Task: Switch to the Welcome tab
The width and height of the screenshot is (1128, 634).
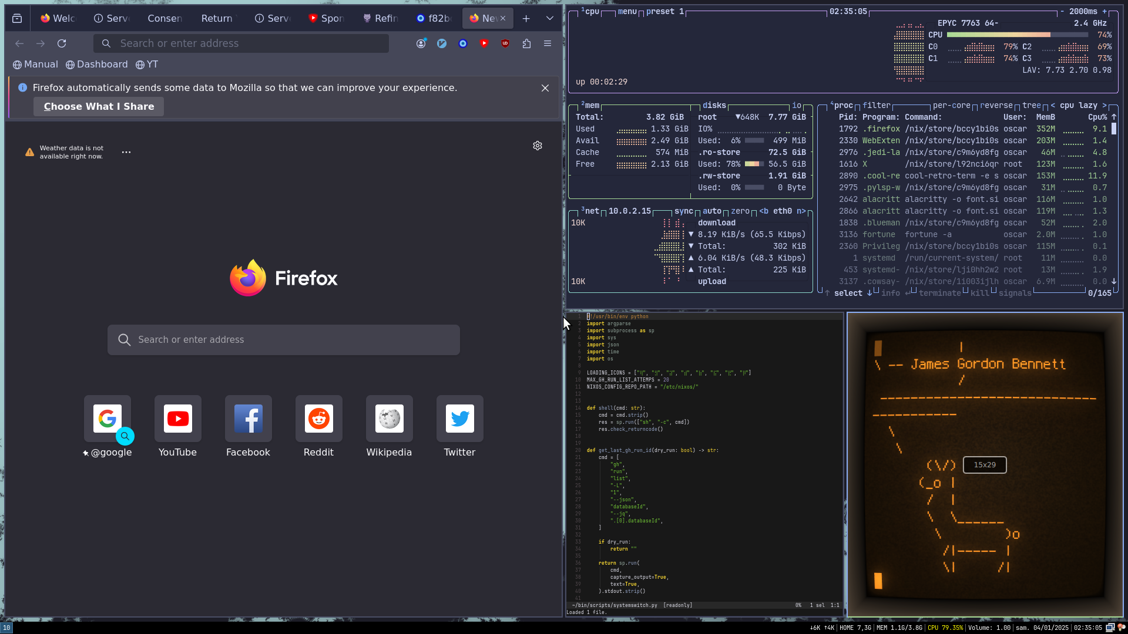Action: [58, 18]
